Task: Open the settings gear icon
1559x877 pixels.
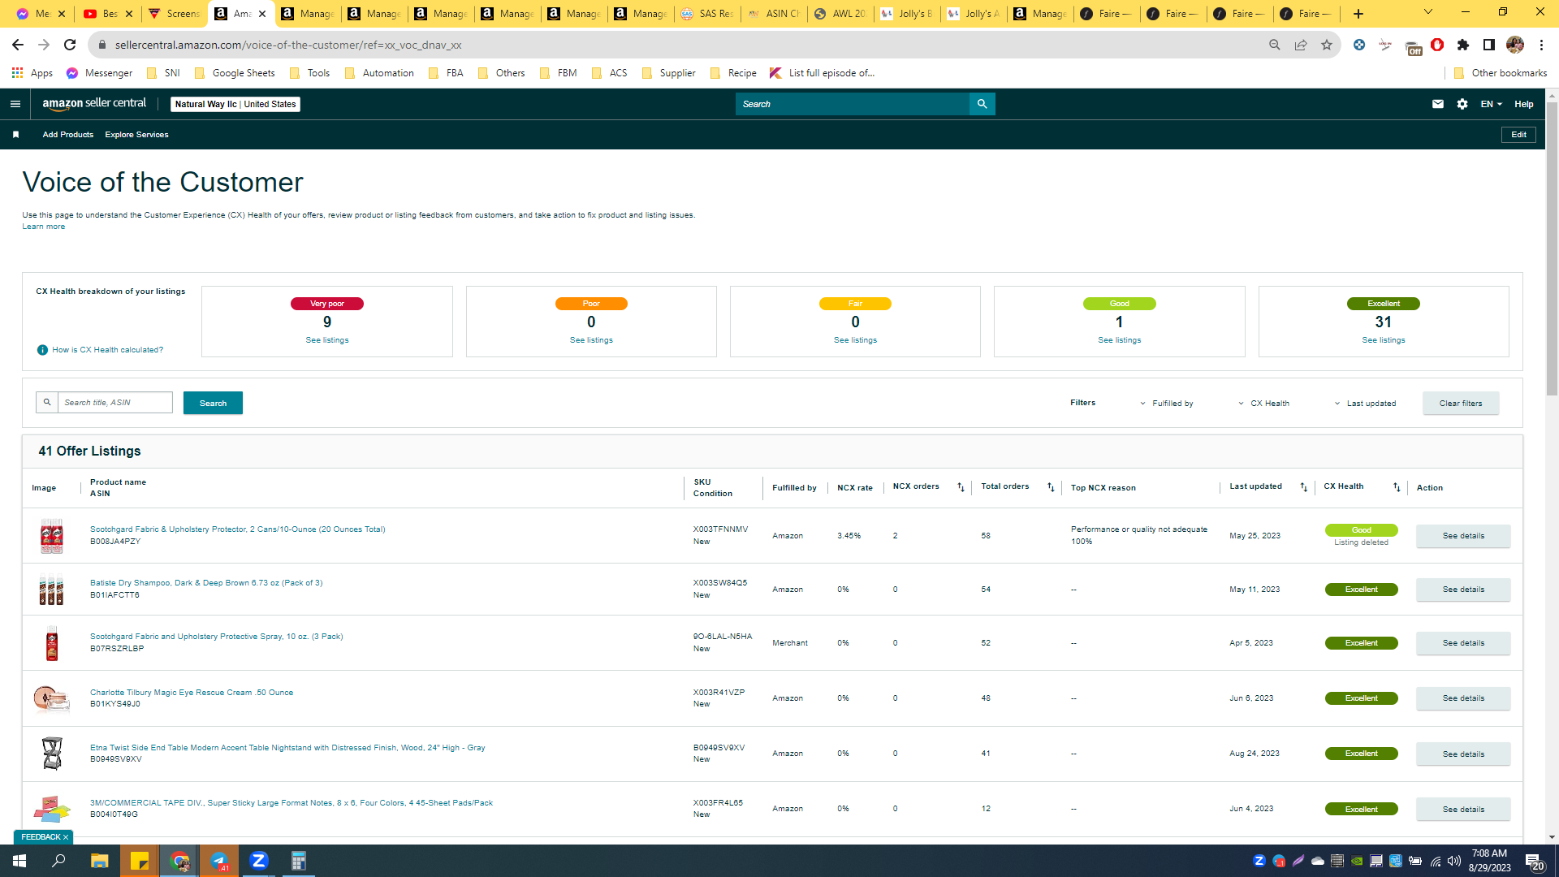Action: point(1462,104)
